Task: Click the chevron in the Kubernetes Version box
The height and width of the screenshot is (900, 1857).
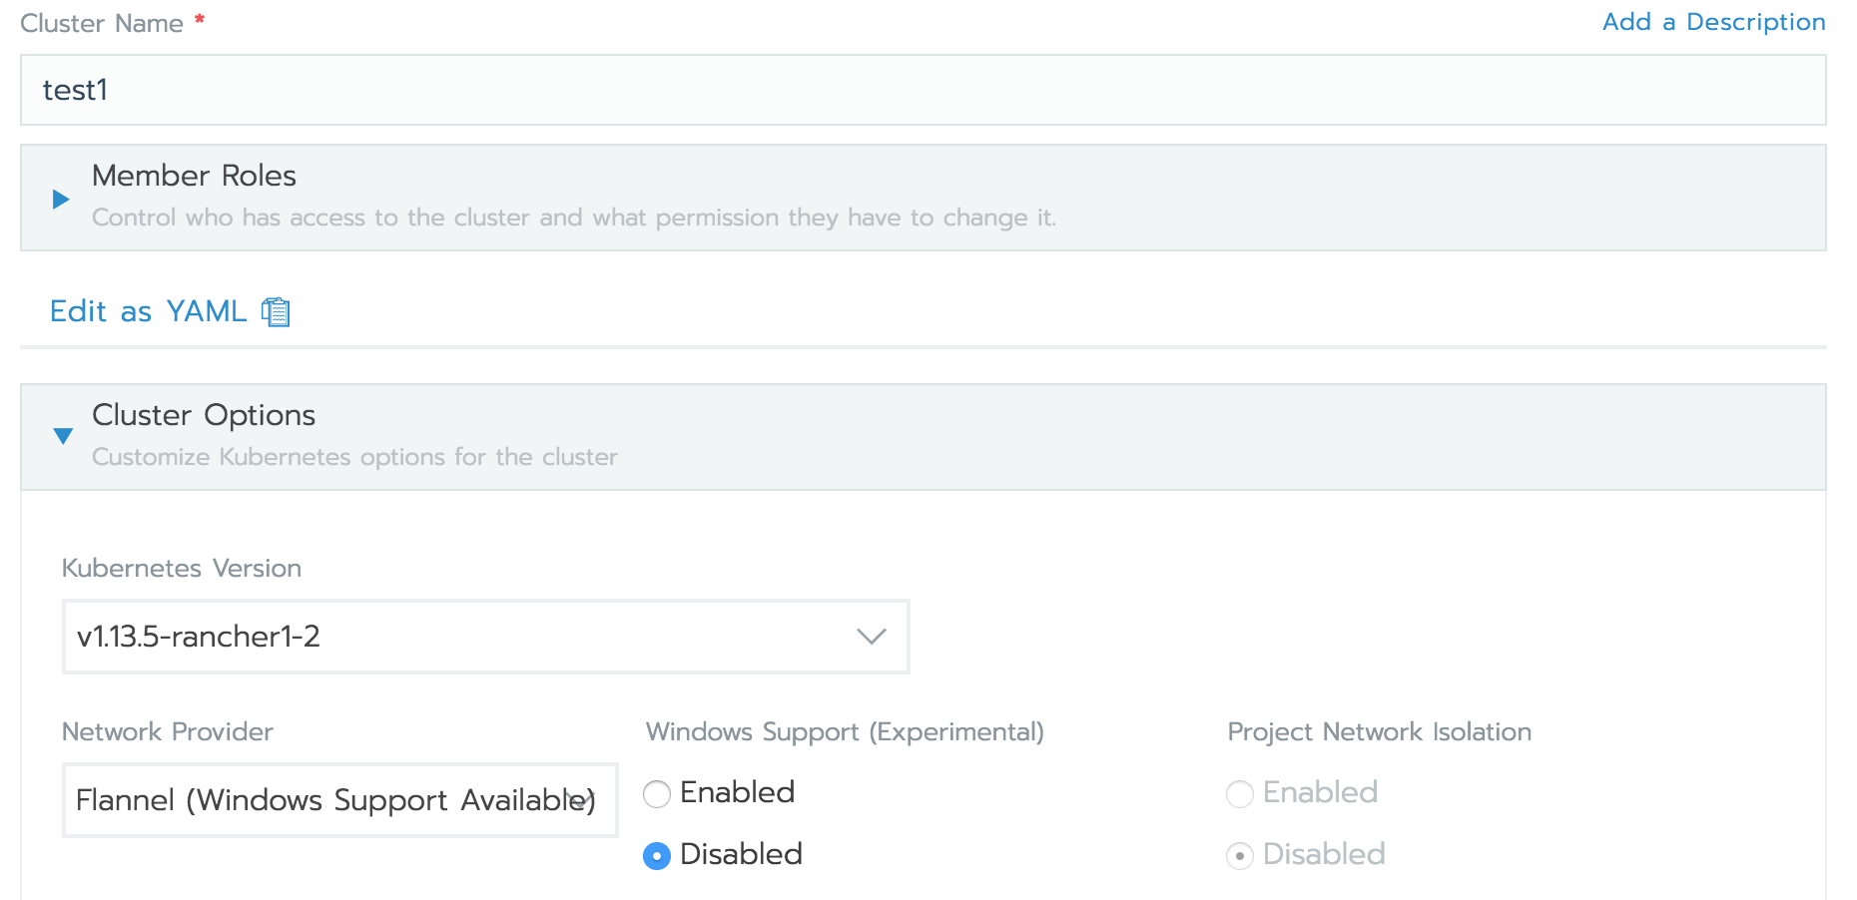Action: (x=872, y=637)
